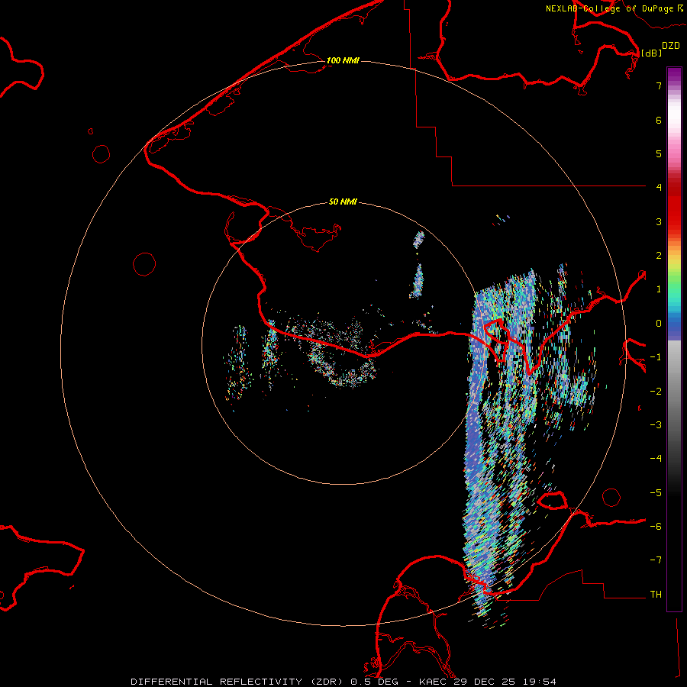This screenshot has height=687, width=687.
Task: Click the 7 value on color scale
Action: tap(659, 85)
